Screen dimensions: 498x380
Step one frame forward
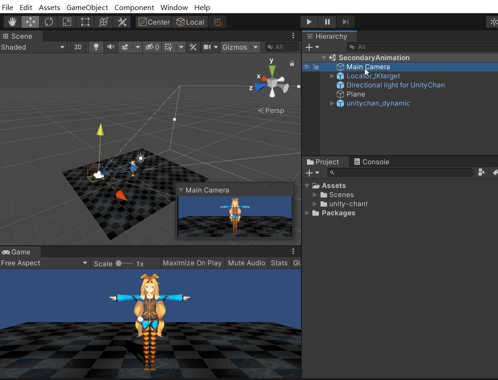346,22
